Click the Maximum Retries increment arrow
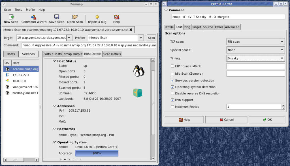This screenshot has height=166, width=290. (283, 105)
